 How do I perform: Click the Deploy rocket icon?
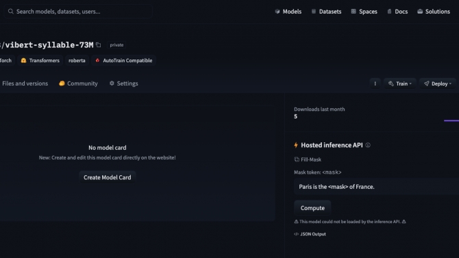pos(427,83)
